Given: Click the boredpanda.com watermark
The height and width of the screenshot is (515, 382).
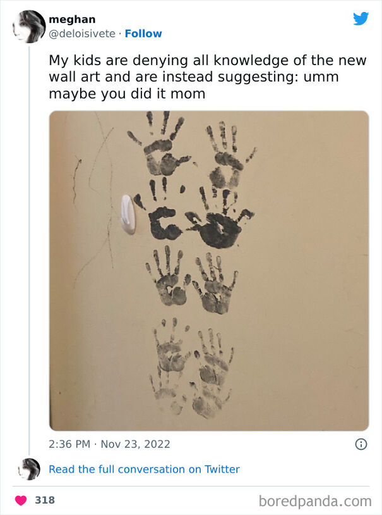Looking at the screenshot, I should tap(315, 501).
